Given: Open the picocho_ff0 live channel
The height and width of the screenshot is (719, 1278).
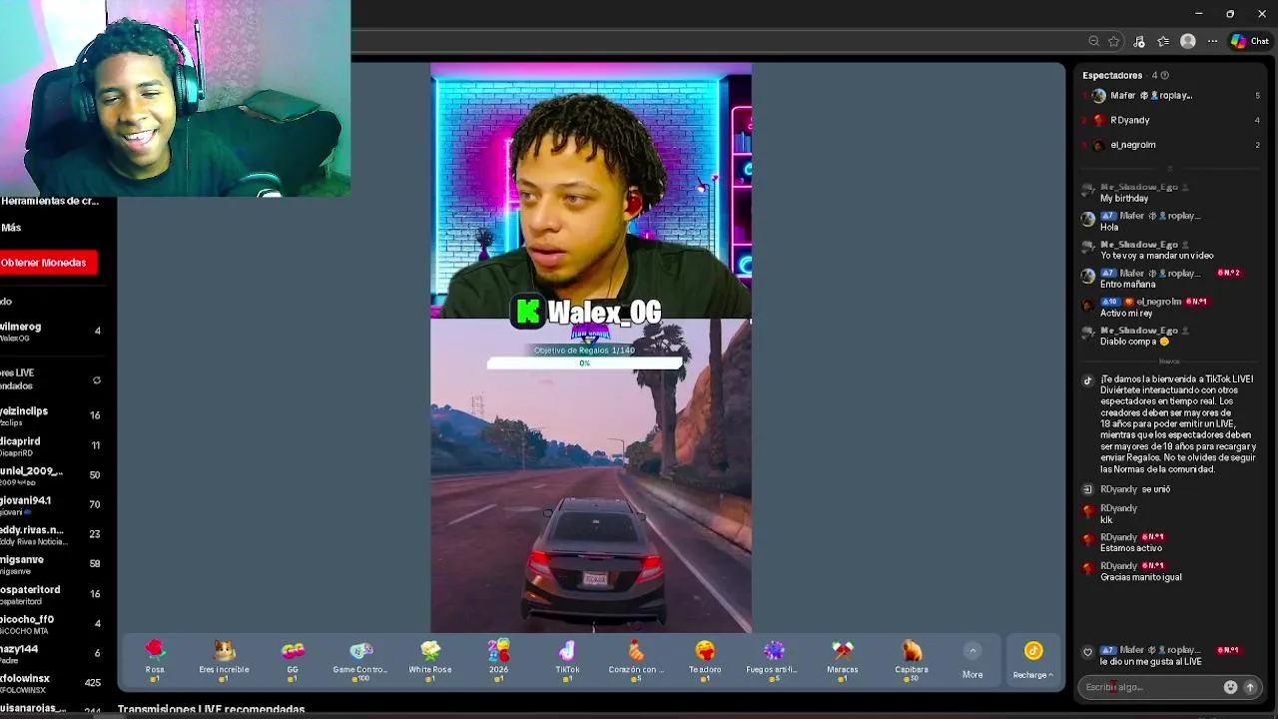Looking at the screenshot, I should 52,624.
